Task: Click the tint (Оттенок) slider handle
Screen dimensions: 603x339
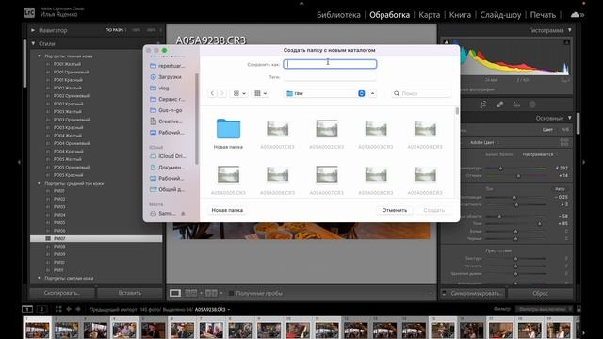Action: pos(518,176)
